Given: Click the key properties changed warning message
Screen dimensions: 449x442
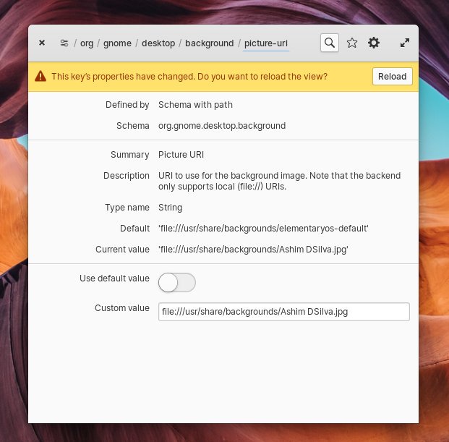Looking at the screenshot, I should [x=189, y=77].
